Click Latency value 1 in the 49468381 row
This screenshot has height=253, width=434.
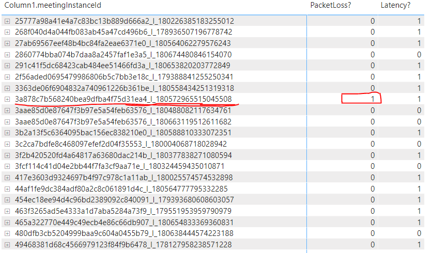419,245
